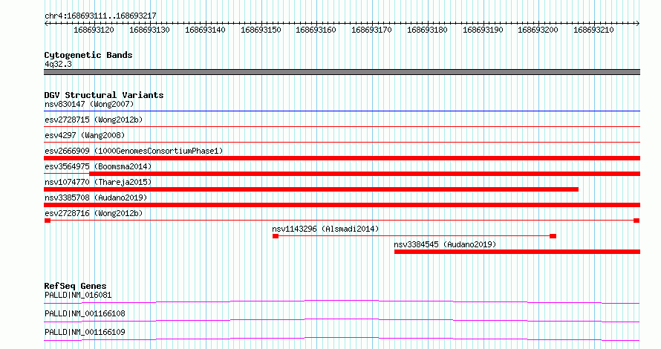The height and width of the screenshot is (349, 661).
Task: Click the thick red esv2666909 variant bar
Action: coord(342,158)
